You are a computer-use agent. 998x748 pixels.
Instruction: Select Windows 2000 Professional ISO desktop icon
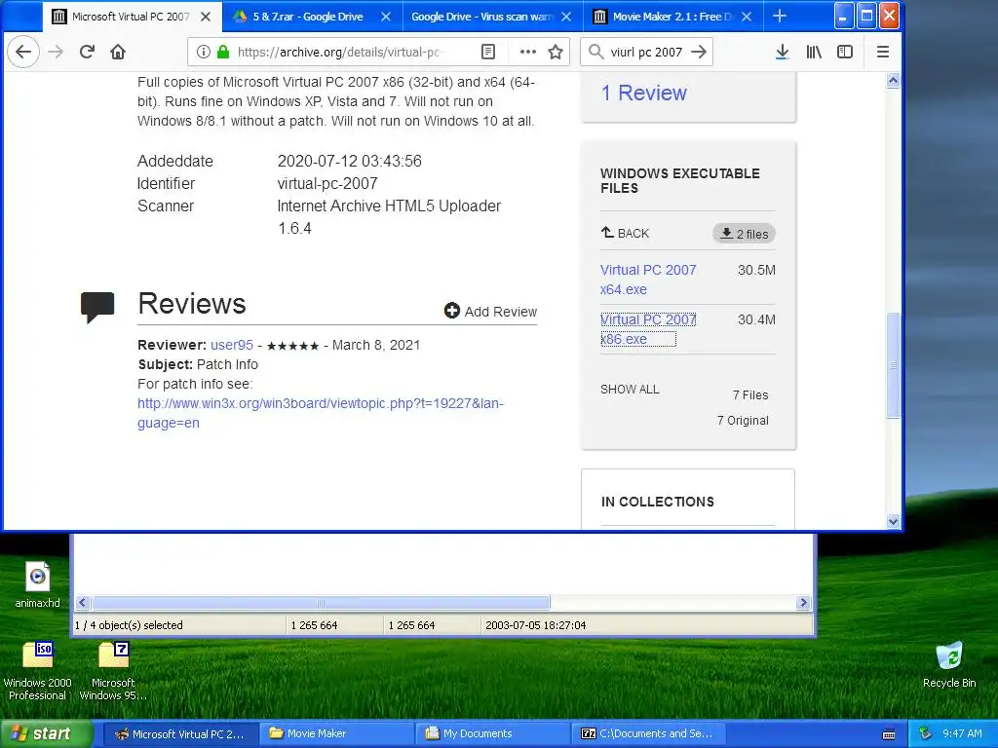click(38, 670)
